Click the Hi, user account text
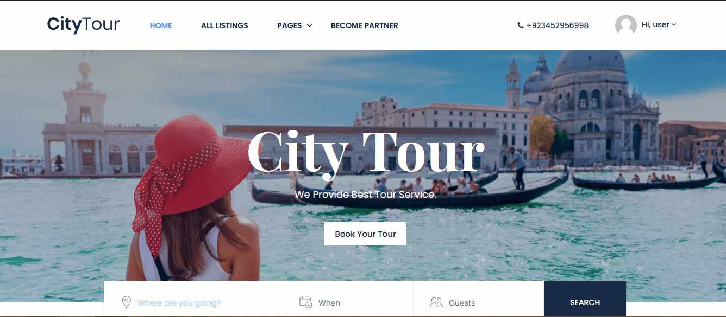This screenshot has height=317, width=726. pos(655,24)
